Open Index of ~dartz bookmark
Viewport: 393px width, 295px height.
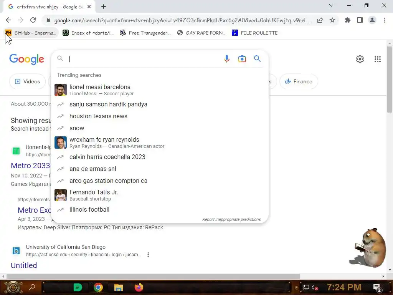coord(88,33)
